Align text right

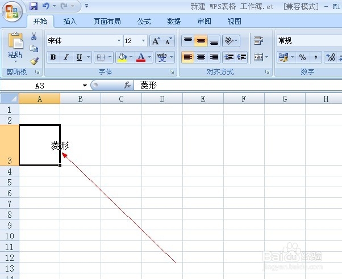point(214,57)
